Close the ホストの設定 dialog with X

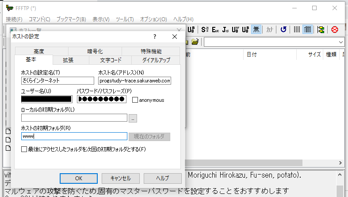[x=175, y=37]
